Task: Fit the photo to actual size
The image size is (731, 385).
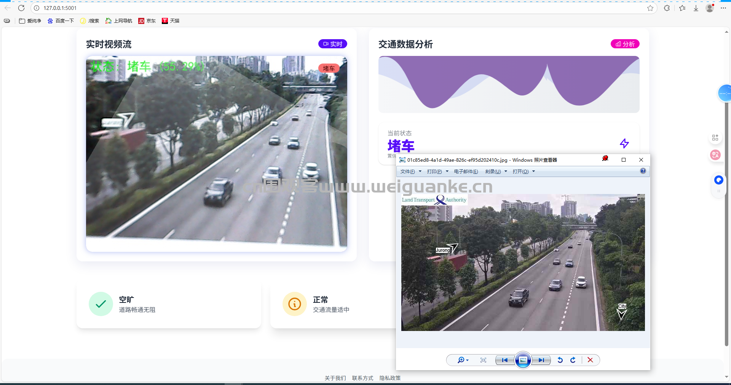Action: 483,360
